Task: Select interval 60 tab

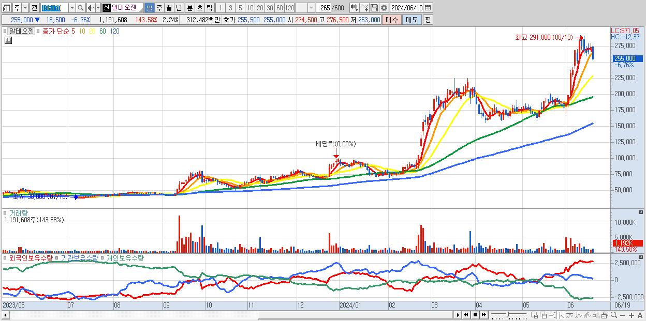Action: (280, 8)
